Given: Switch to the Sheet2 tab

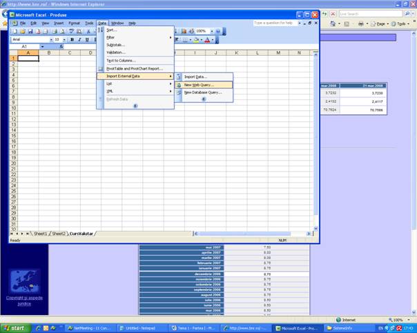Looking at the screenshot, I should [x=59, y=234].
